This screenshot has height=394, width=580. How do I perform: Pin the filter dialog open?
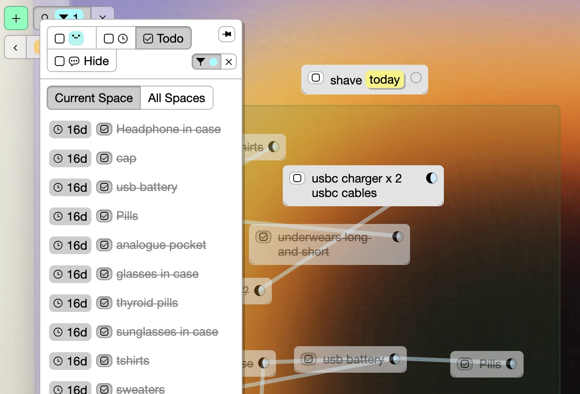227,34
